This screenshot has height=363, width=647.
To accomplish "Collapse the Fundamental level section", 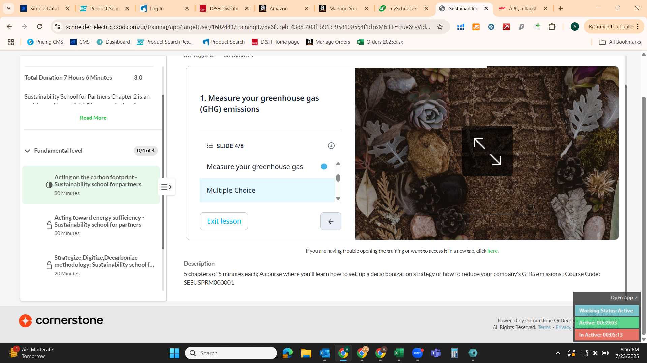I will tap(27, 151).
